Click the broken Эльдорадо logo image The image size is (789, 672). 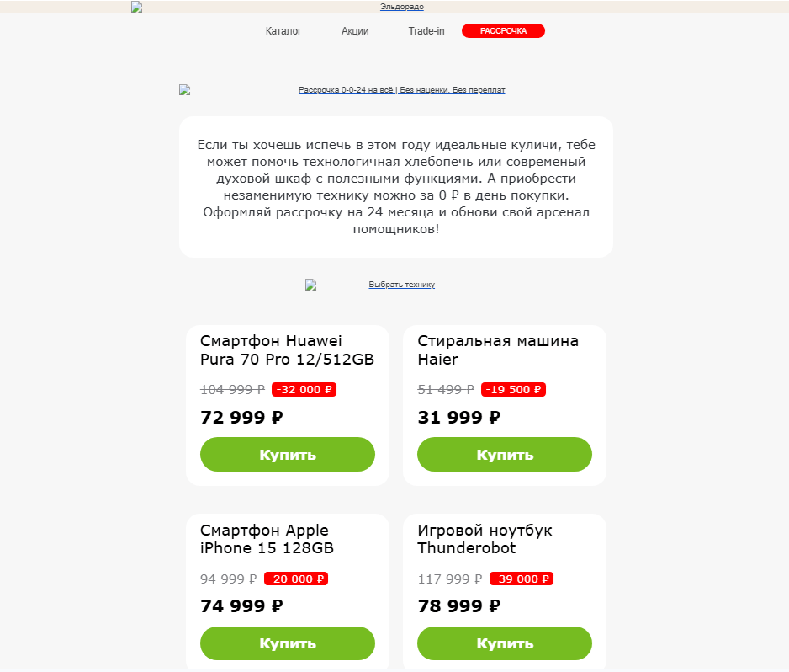137,7
